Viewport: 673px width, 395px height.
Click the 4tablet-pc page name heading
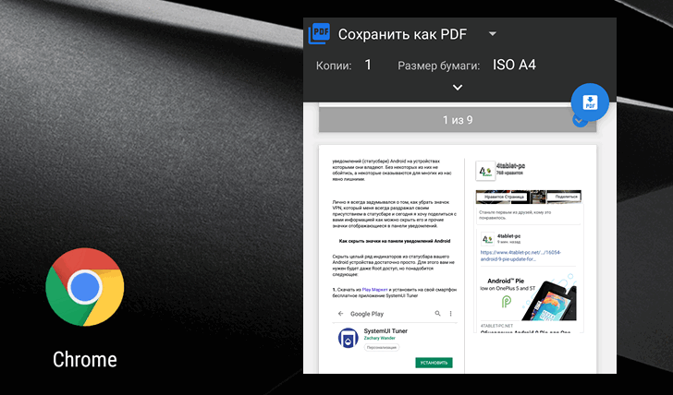click(510, 166)
